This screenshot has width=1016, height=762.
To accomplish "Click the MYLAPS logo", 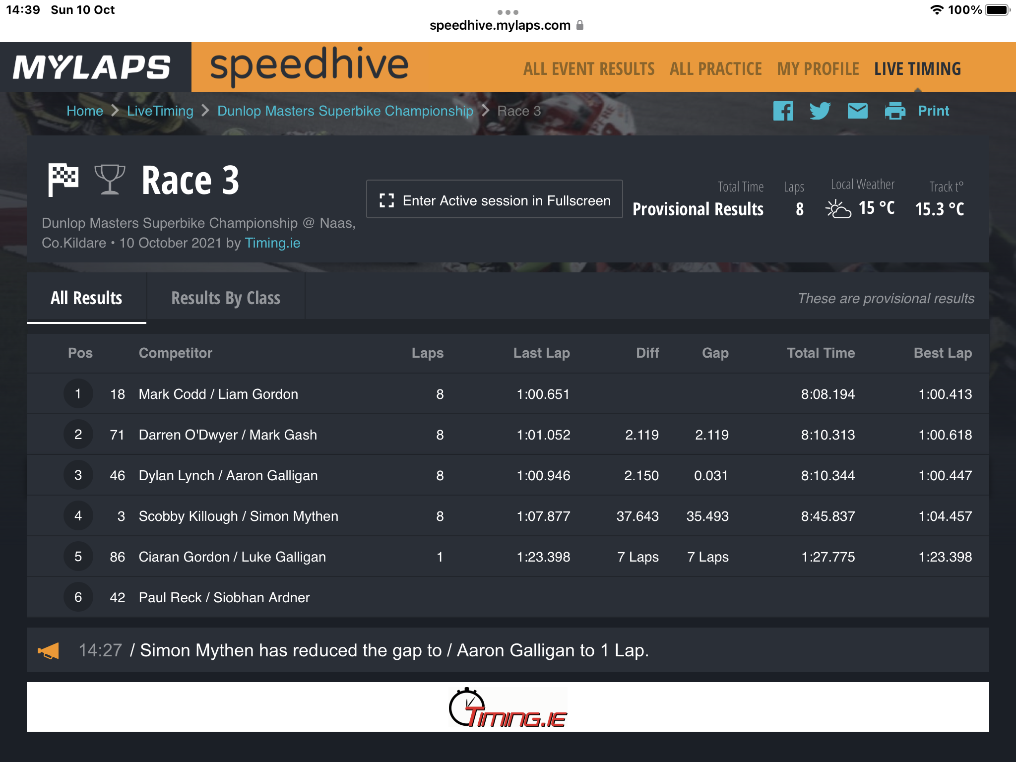I will click(x=92, y=67).
